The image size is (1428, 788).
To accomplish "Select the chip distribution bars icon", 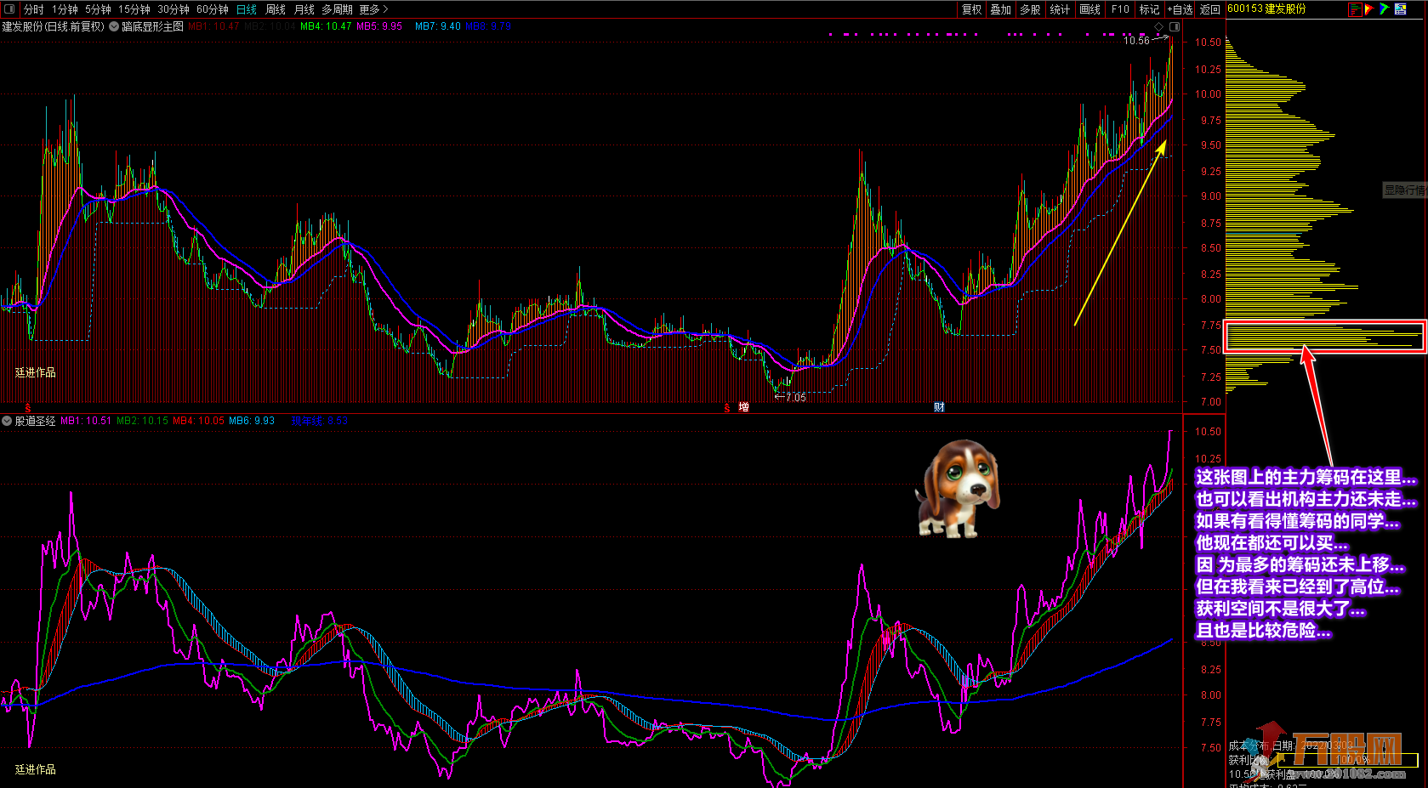I will tap(1355, 9).
